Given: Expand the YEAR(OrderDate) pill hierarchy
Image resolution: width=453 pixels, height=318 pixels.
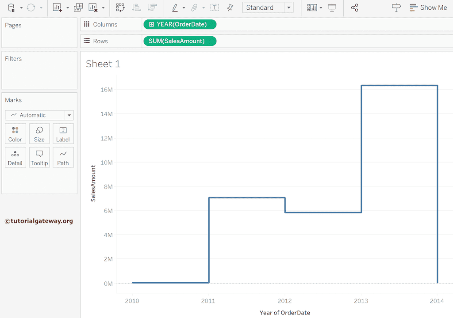Looking at the screenshot, I should 152,24.
